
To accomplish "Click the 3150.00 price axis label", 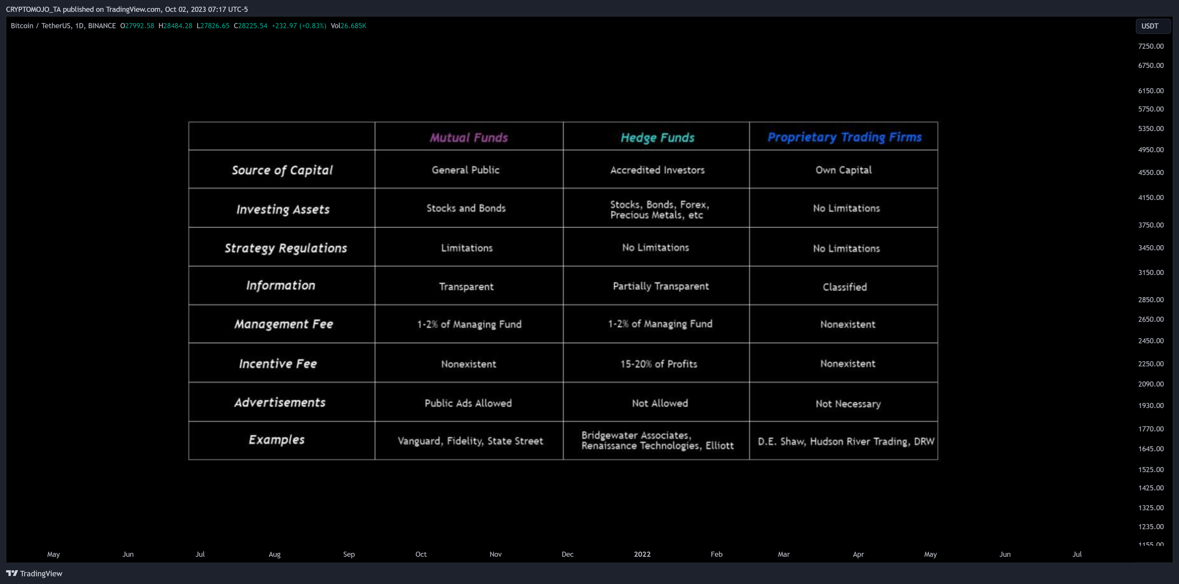I will click(1150, 272).
